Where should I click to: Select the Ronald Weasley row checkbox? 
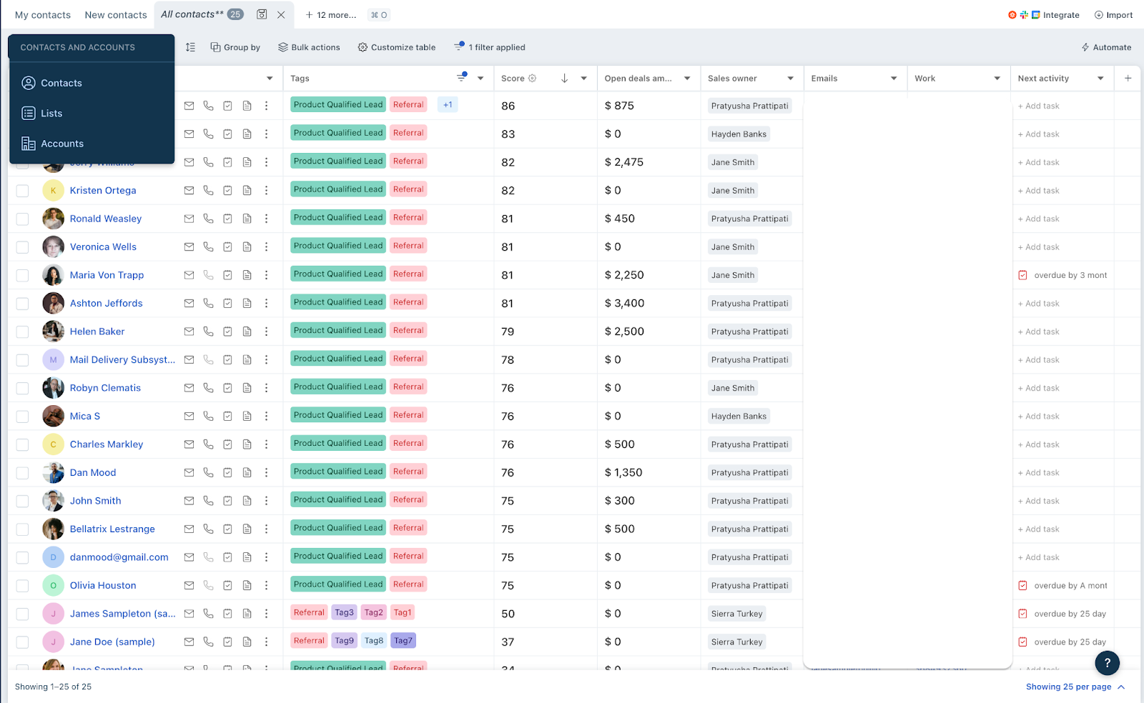tap(23, 219)
